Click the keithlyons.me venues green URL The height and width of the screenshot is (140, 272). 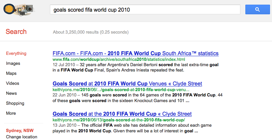click(121, 90)
